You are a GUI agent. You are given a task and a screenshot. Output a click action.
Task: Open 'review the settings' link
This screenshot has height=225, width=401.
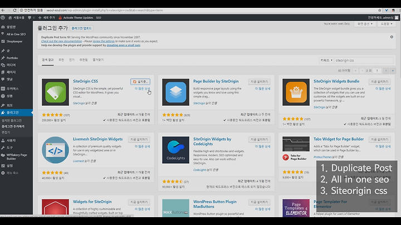[x=104, y=41]
